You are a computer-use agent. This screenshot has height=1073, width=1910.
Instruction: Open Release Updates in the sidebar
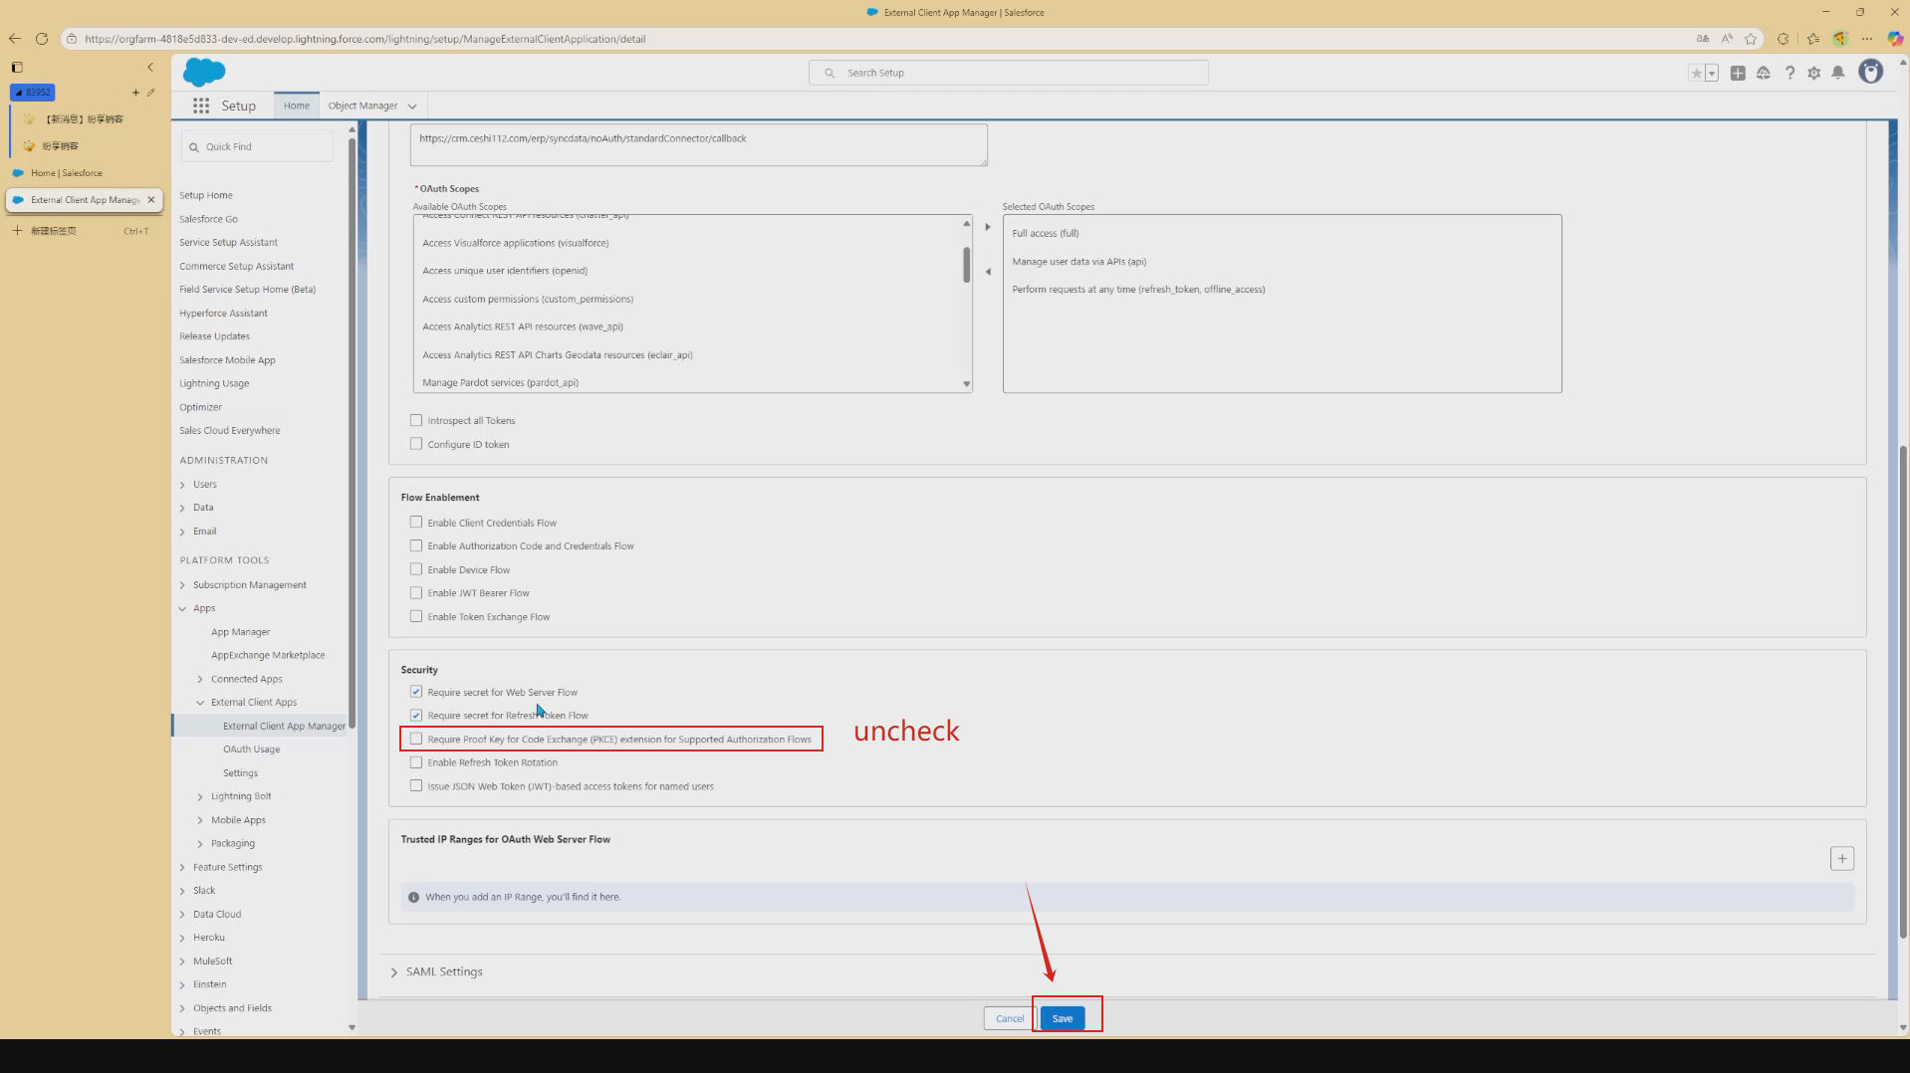[214, 336]
